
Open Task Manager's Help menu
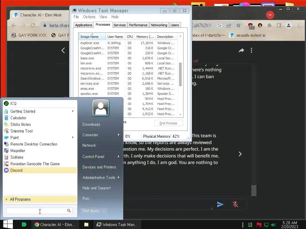tap(115, 17)
